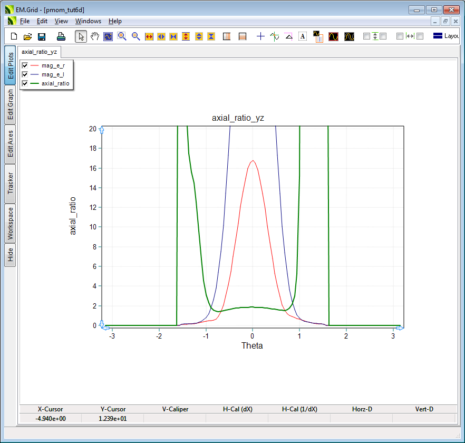465x443 pixels.
Task: Print the graph using printer icon
Action: point(61,36)
